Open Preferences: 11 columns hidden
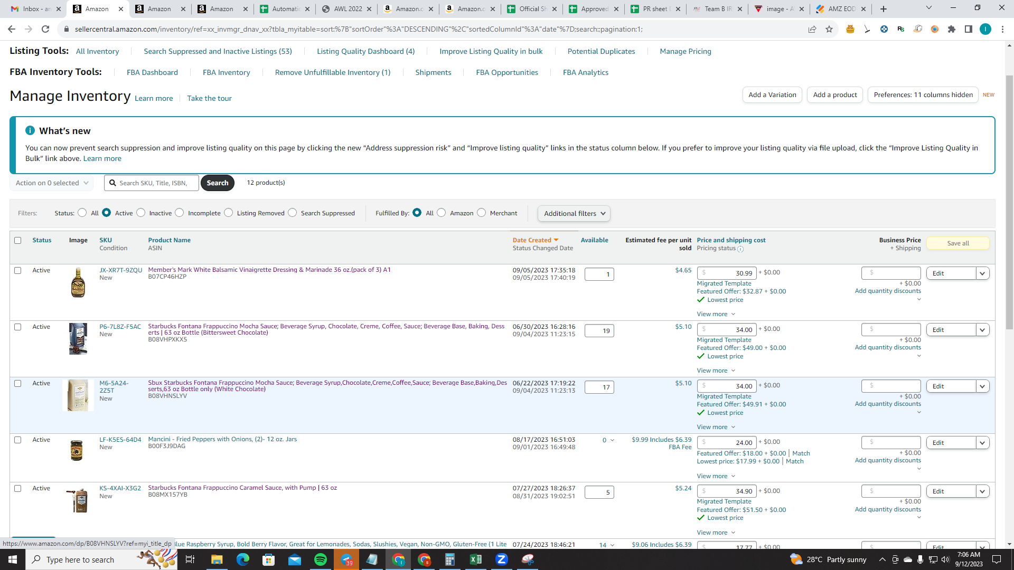The height and width of the screenshot is (570, 1014). point(923,95)
